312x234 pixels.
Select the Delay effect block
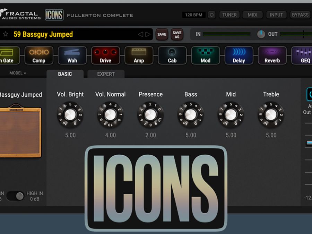coord(239,55)
